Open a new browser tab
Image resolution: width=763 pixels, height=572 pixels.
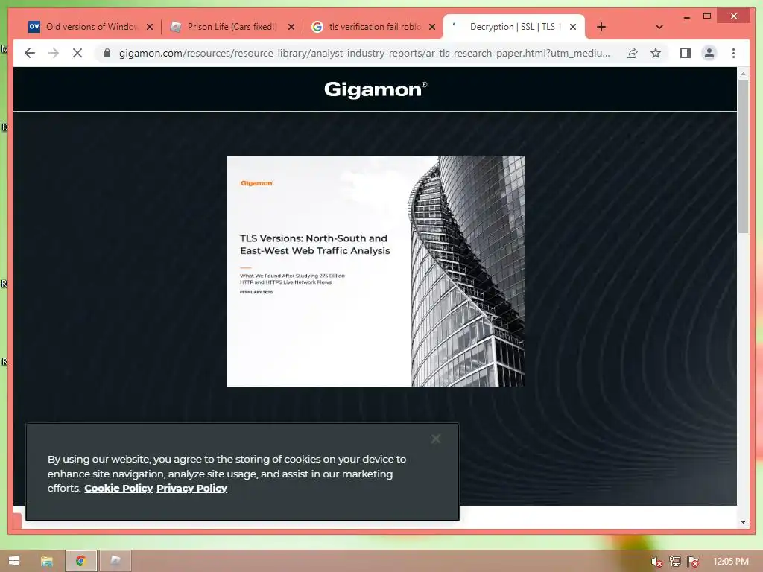tap(601, 27)
